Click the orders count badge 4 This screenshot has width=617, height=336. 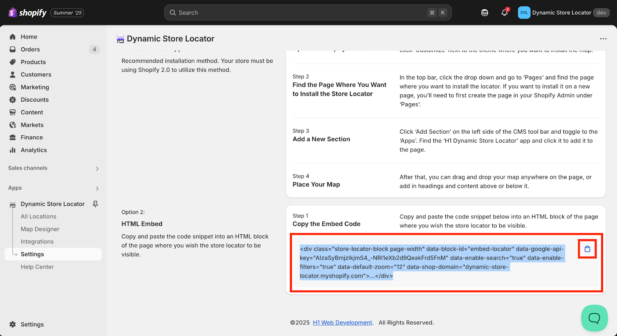point(94,49)
